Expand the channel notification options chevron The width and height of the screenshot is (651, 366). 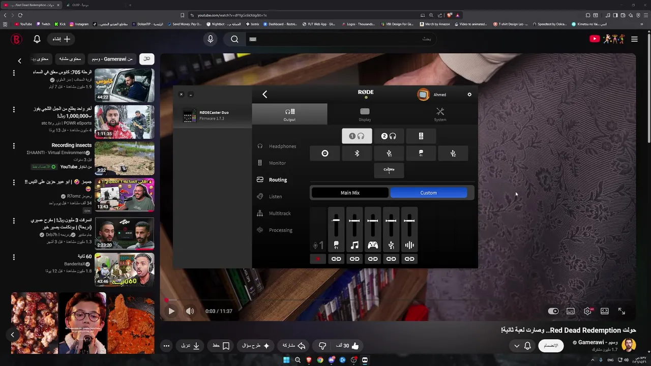point(517,346)
